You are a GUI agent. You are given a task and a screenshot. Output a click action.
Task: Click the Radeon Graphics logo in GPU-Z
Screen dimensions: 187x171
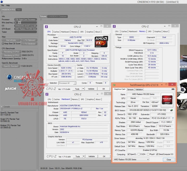click(x=167, y=100)
